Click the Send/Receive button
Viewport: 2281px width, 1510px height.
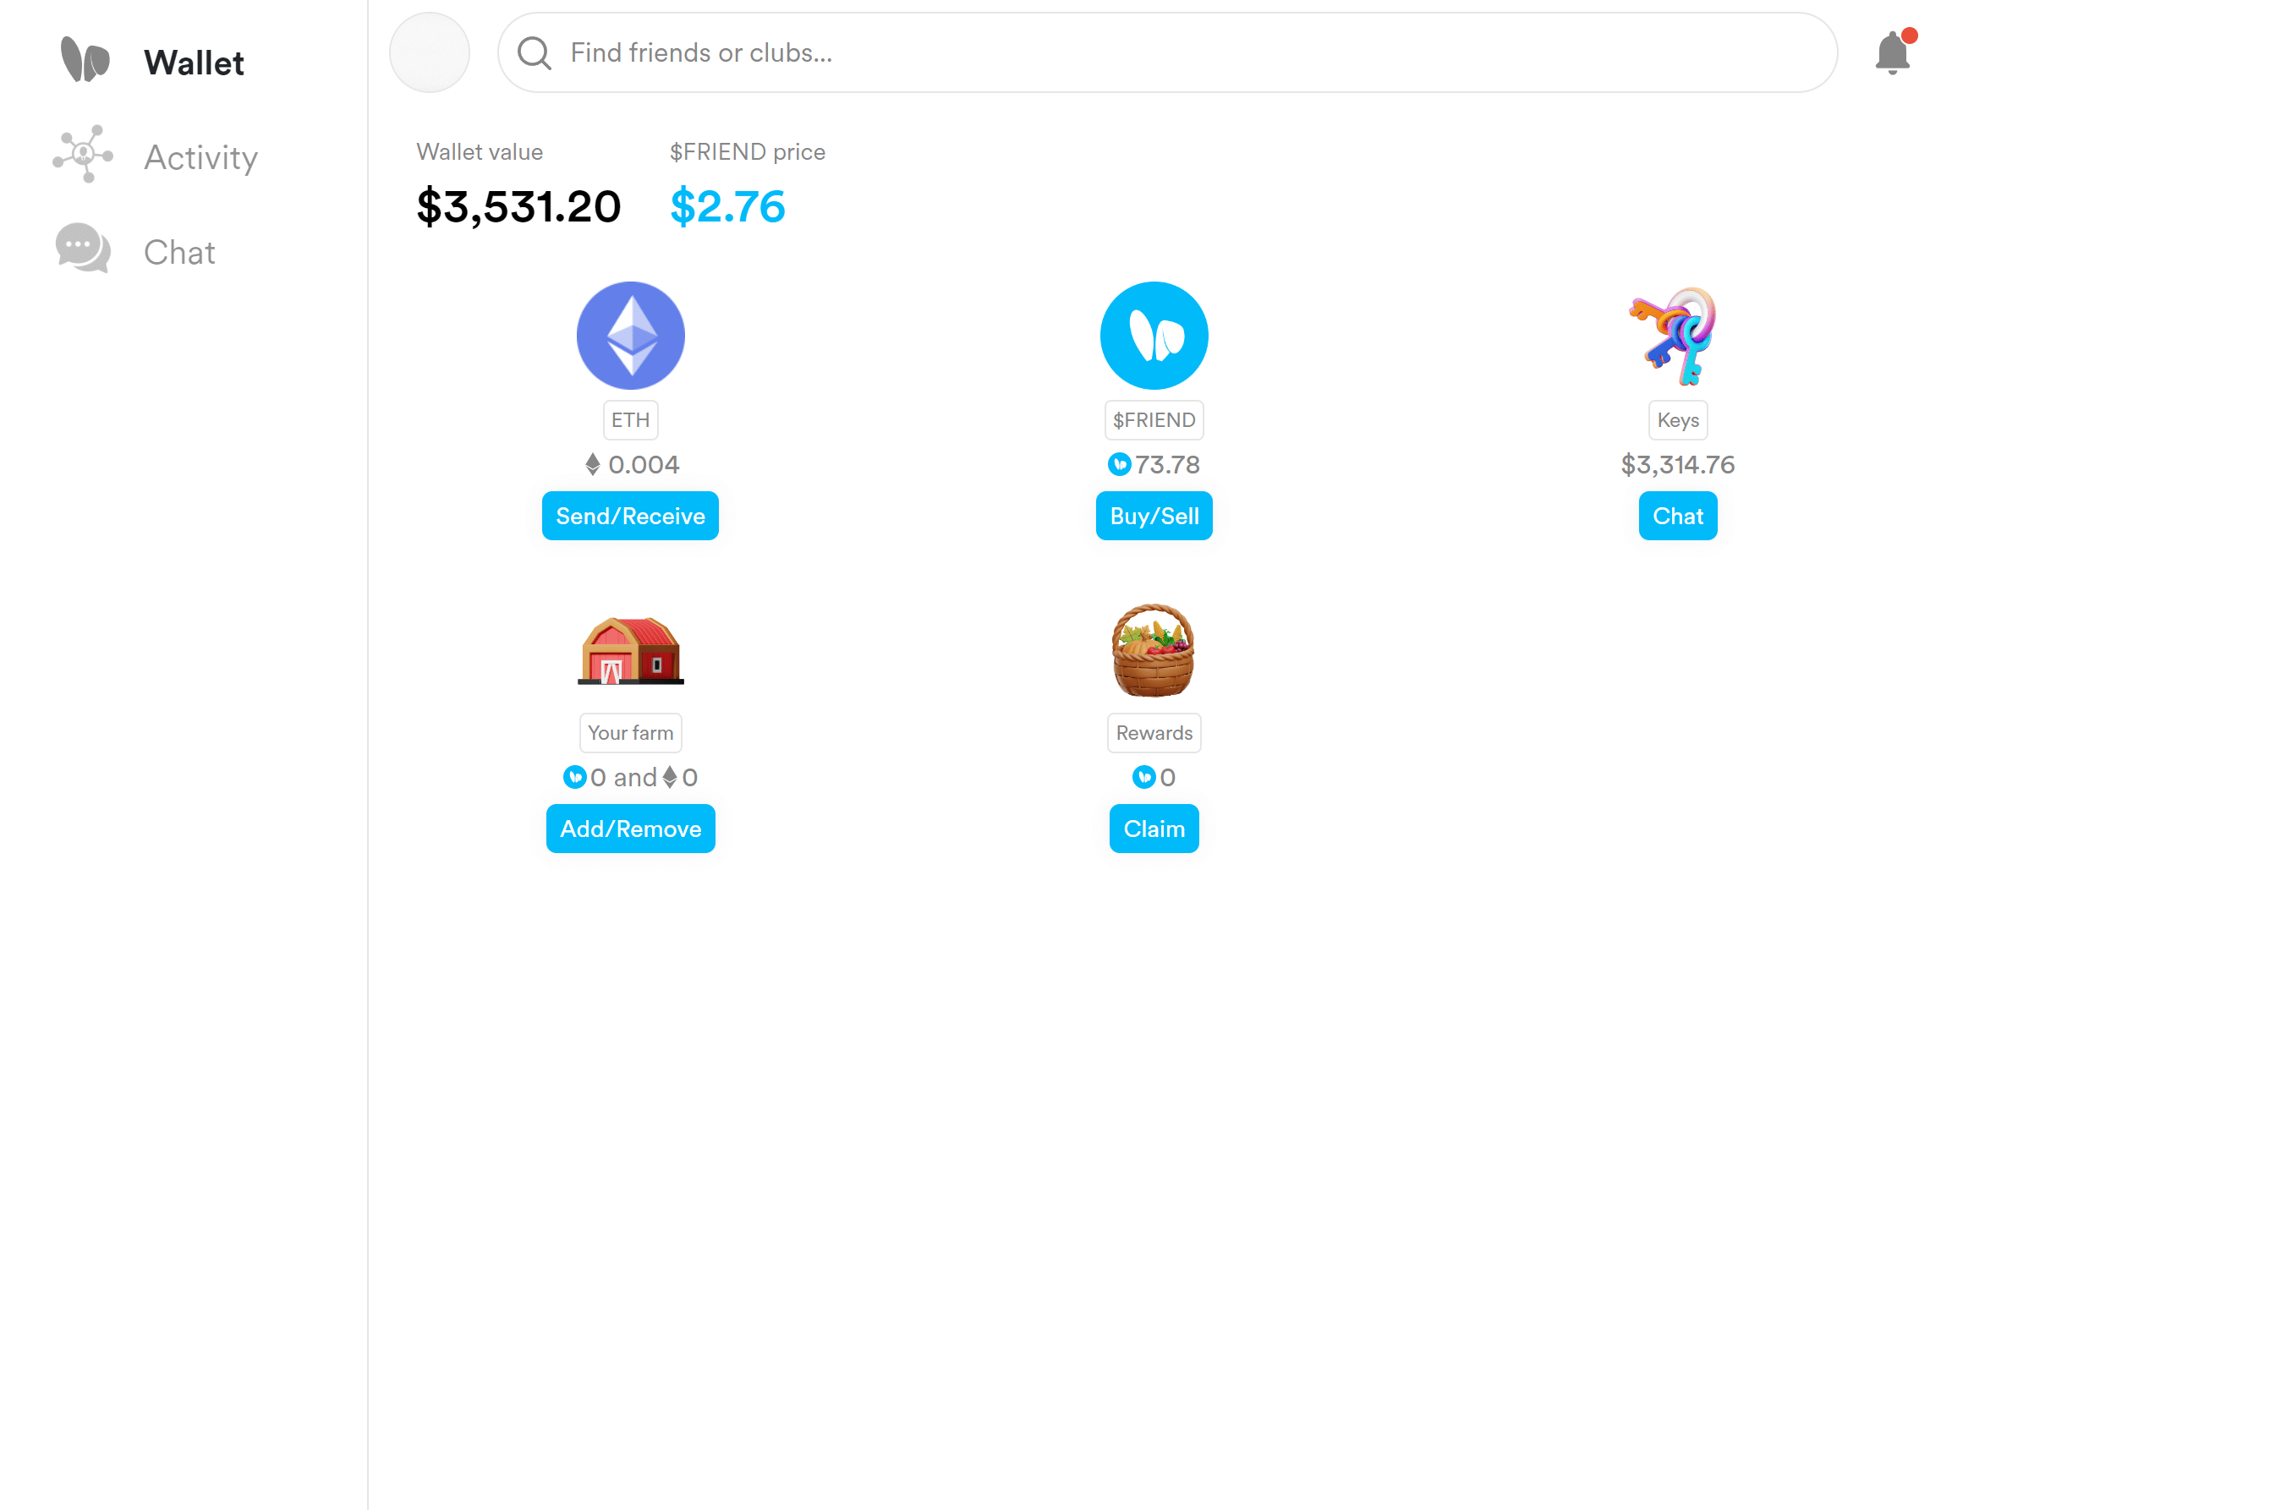click(630, 517)
